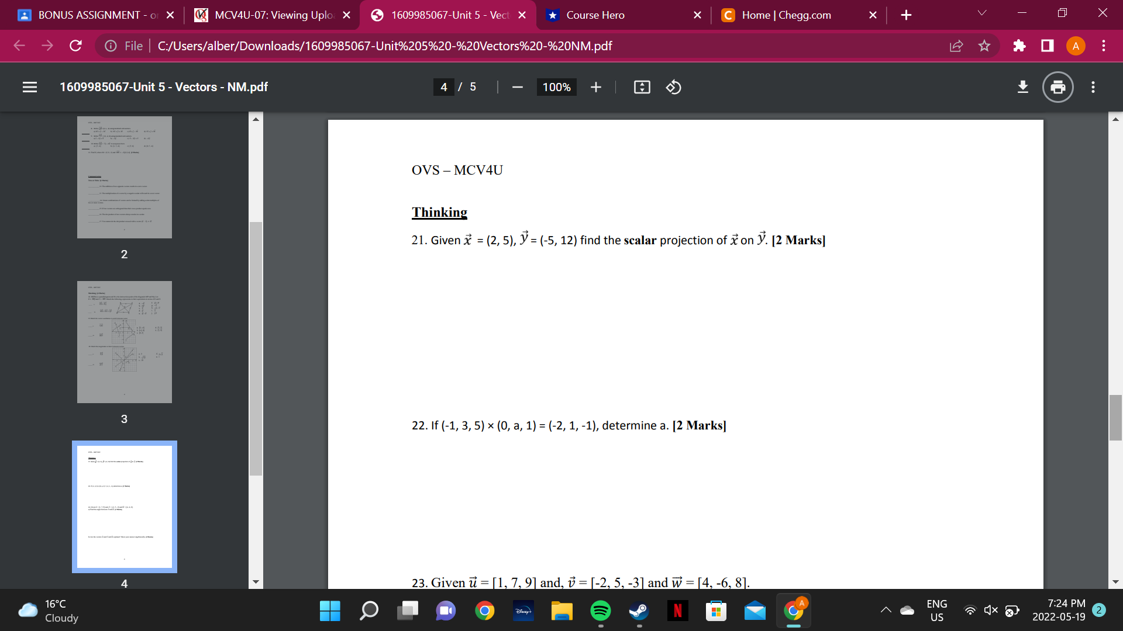
Task: Open a new browser tab
Action: tap(906, 15)
